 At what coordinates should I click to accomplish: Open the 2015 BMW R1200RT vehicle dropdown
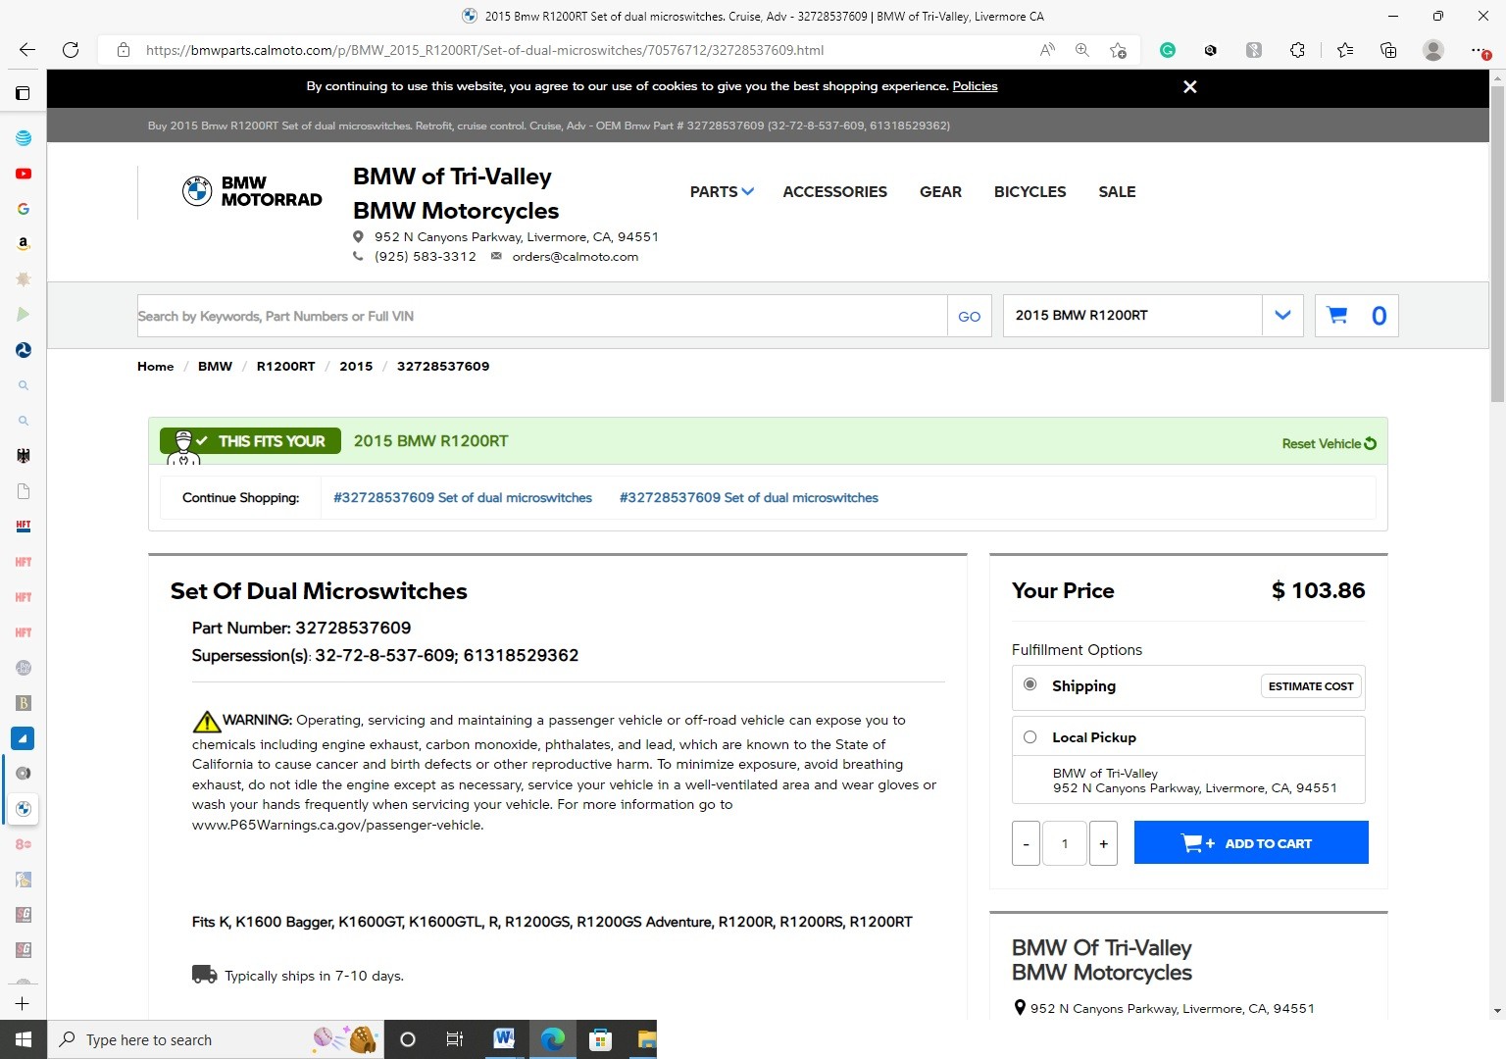(1282, 315)
